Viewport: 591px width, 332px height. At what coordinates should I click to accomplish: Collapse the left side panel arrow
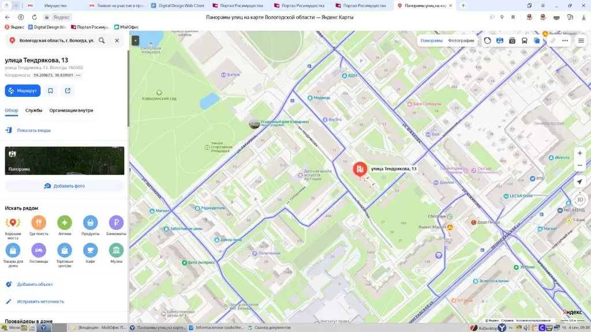tap(135, 40)
